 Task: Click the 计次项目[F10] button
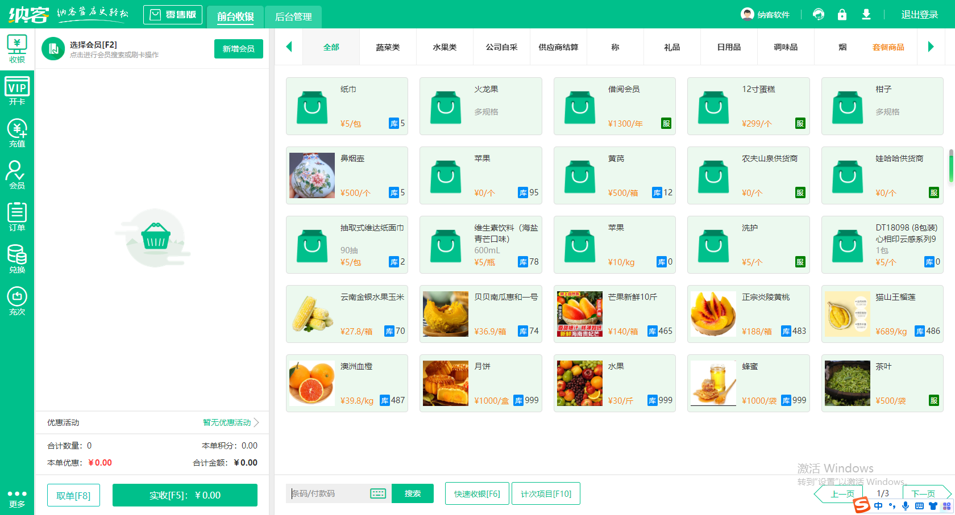click(546, 493)
